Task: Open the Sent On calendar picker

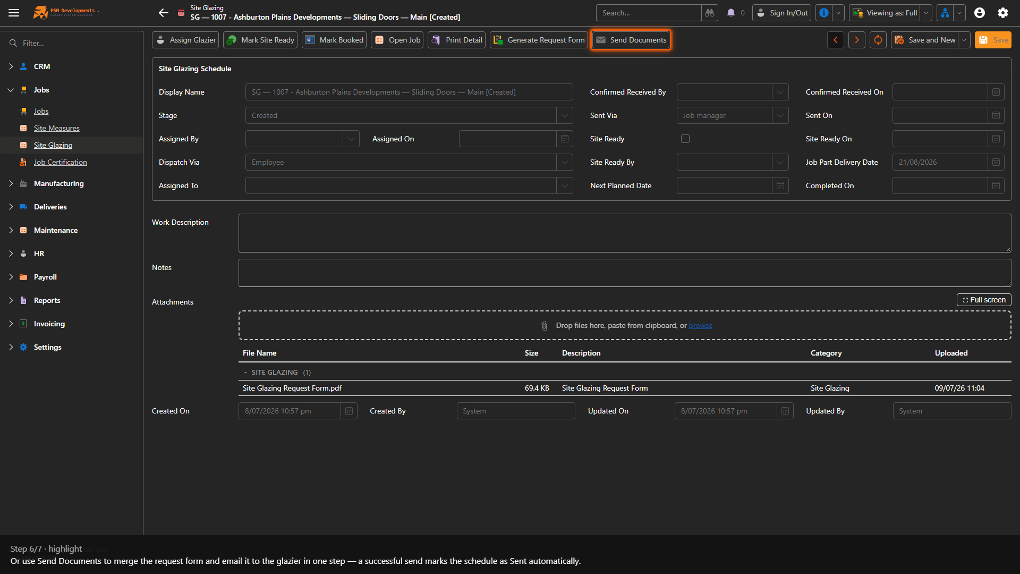Action: coord(996,115)
